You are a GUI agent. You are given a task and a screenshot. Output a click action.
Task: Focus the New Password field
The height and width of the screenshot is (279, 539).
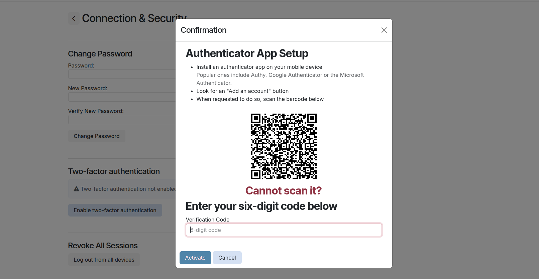point(122,97)
